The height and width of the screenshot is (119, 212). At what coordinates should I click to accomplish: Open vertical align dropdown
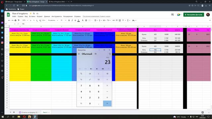[100, 20]
